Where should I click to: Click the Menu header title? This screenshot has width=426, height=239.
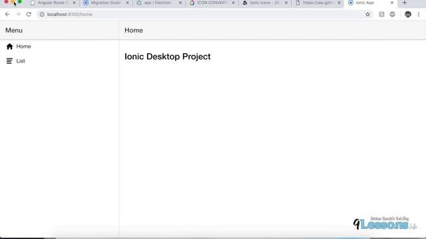(14, 31)
